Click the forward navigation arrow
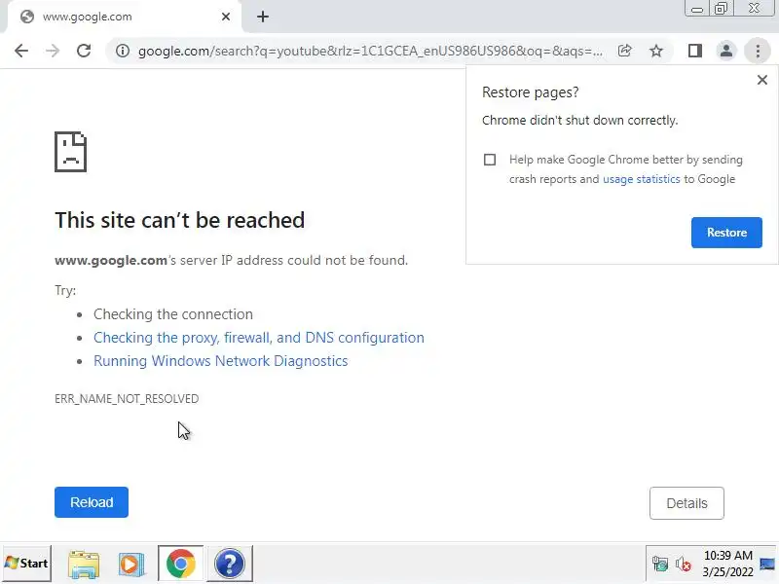Image resolution: width=779 pixels, height=584 pixels. point(53,51)
